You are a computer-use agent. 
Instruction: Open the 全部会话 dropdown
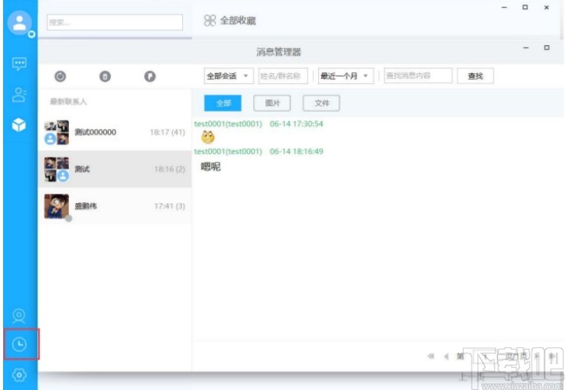[x=229, y=76]
